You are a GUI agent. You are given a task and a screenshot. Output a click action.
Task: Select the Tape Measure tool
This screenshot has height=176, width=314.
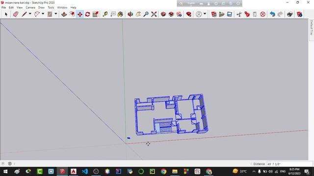pyautogui.click(x=105, y=14)
